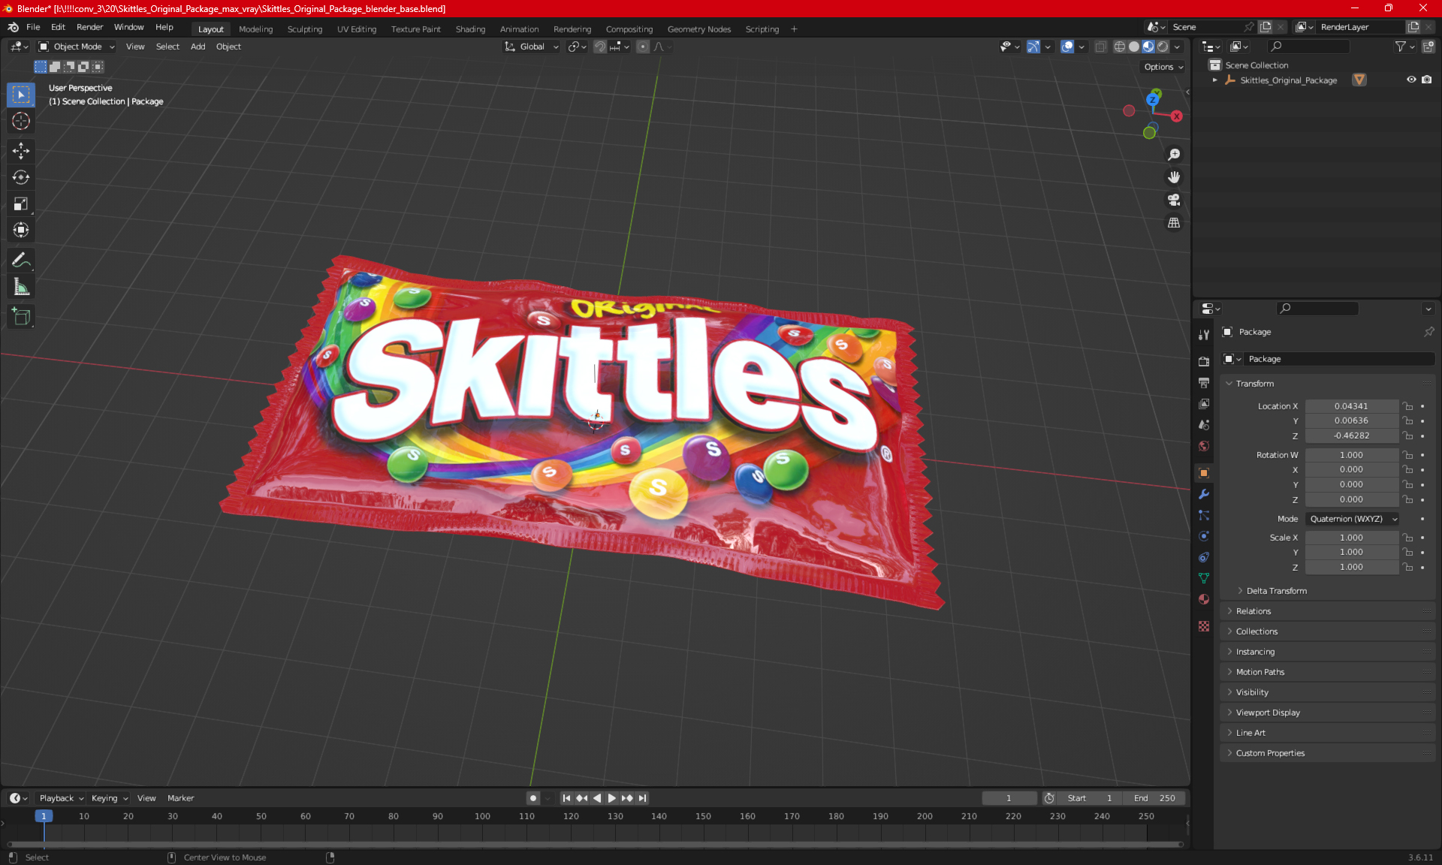Open the timeline Keying popover
1442x865 pixels.
(110, 798)
